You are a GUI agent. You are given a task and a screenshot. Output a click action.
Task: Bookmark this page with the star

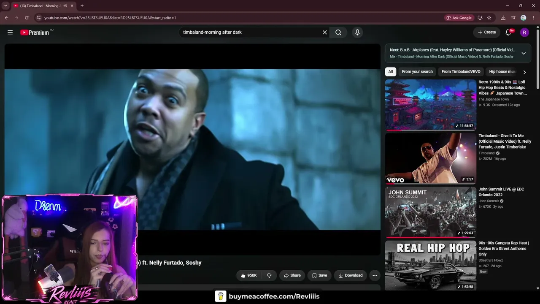pos(489,18)
